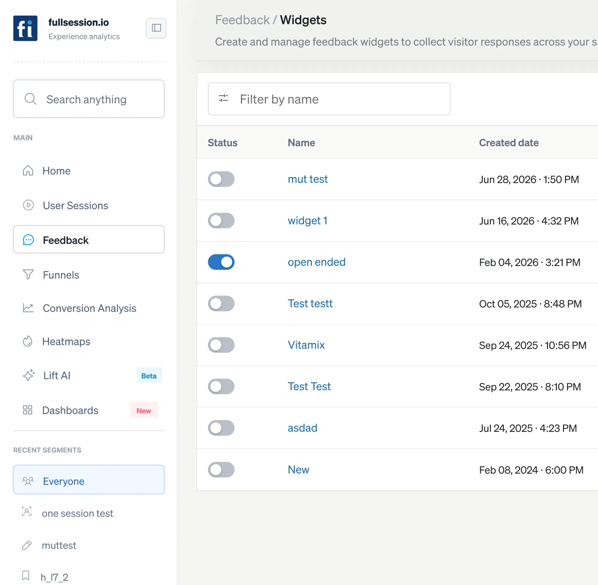Click the Name column header

coord(301,143)
